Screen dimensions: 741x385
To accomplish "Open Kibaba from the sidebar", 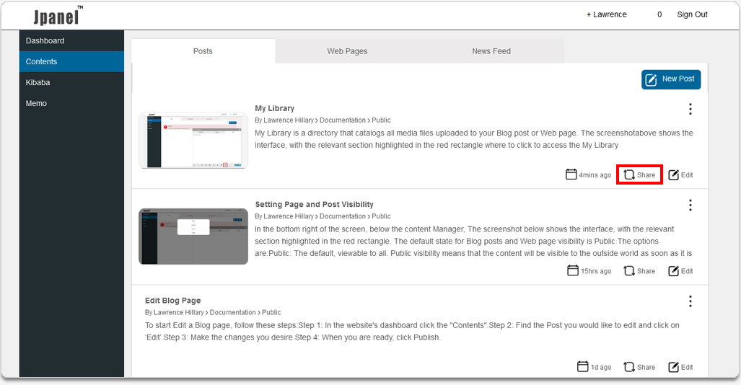I will click(x=72, y=82).
